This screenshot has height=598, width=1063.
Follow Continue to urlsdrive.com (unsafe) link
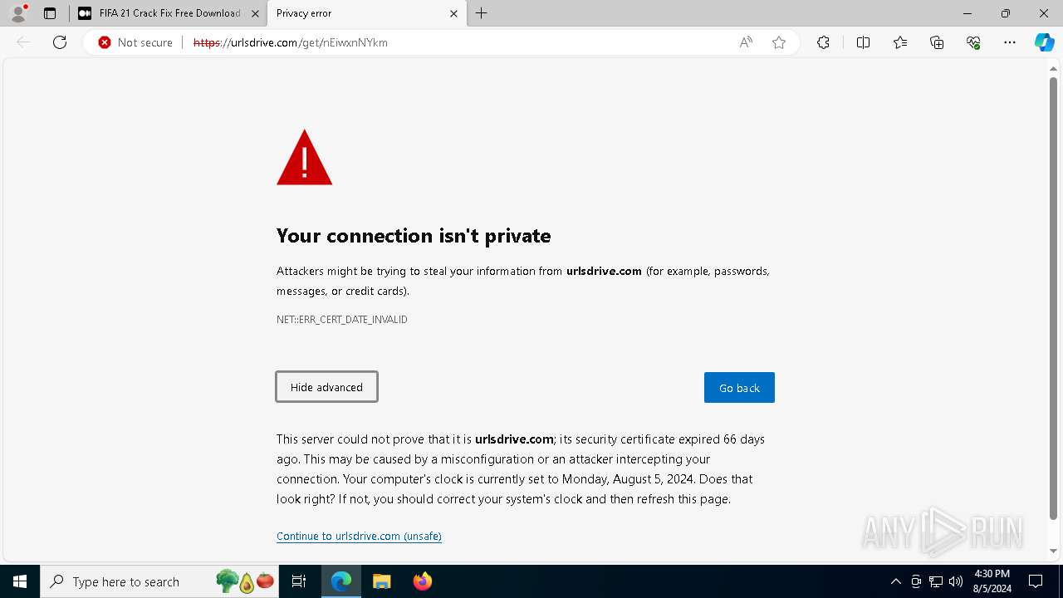point(359,537)
